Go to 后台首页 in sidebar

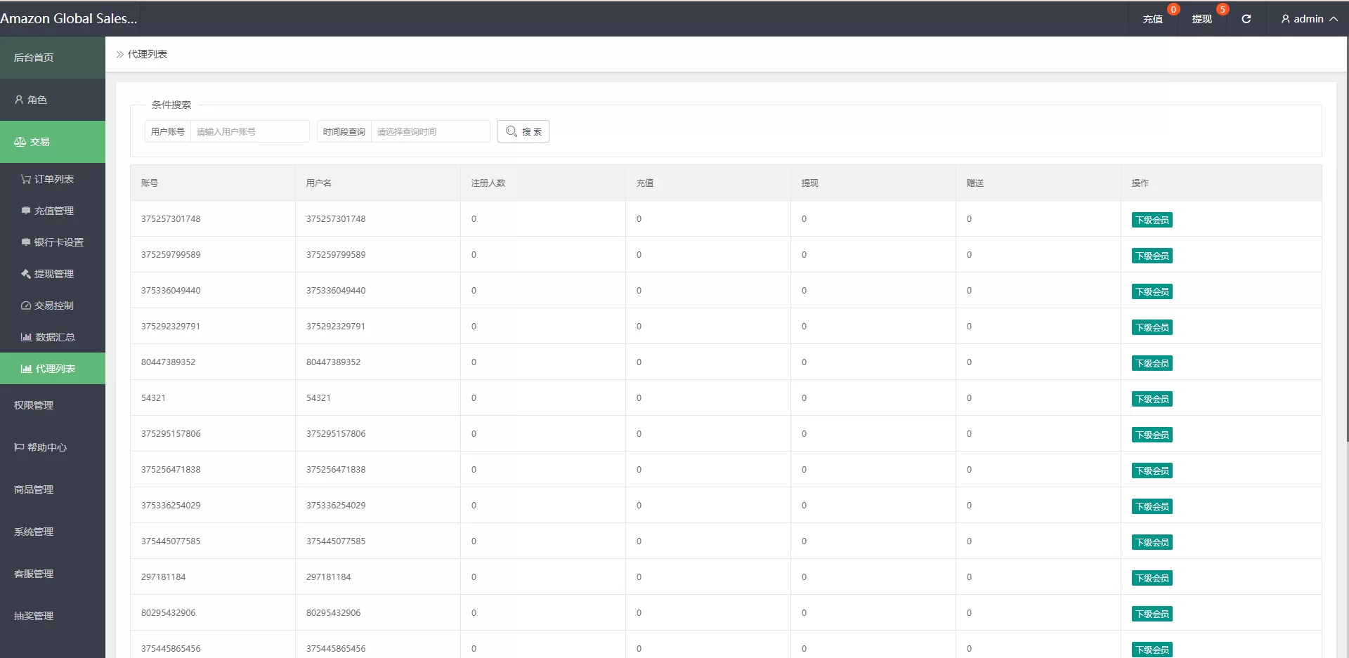point(53,58)
